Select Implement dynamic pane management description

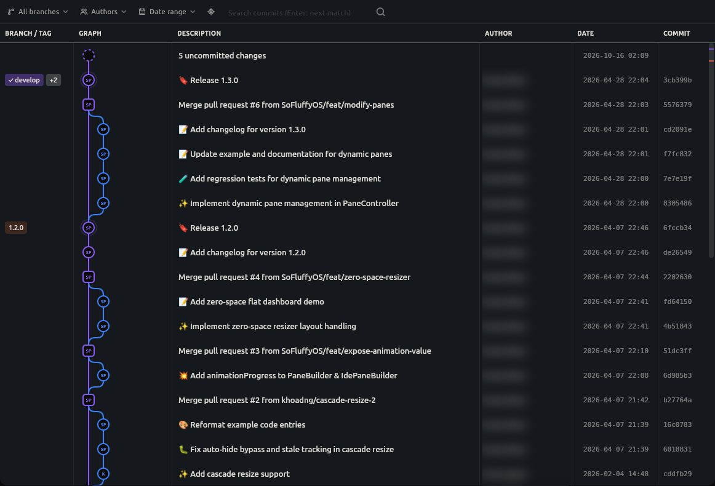pos(288,204)
